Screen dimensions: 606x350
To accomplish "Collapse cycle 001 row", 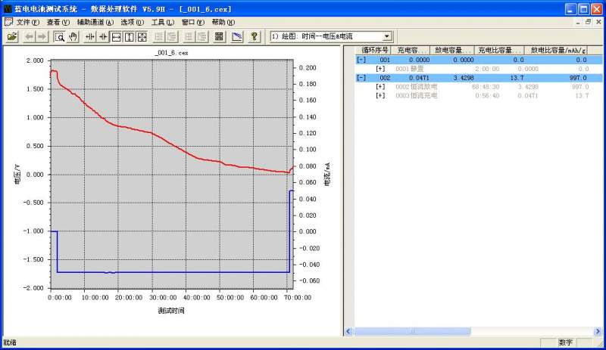I will pos(361,59).
